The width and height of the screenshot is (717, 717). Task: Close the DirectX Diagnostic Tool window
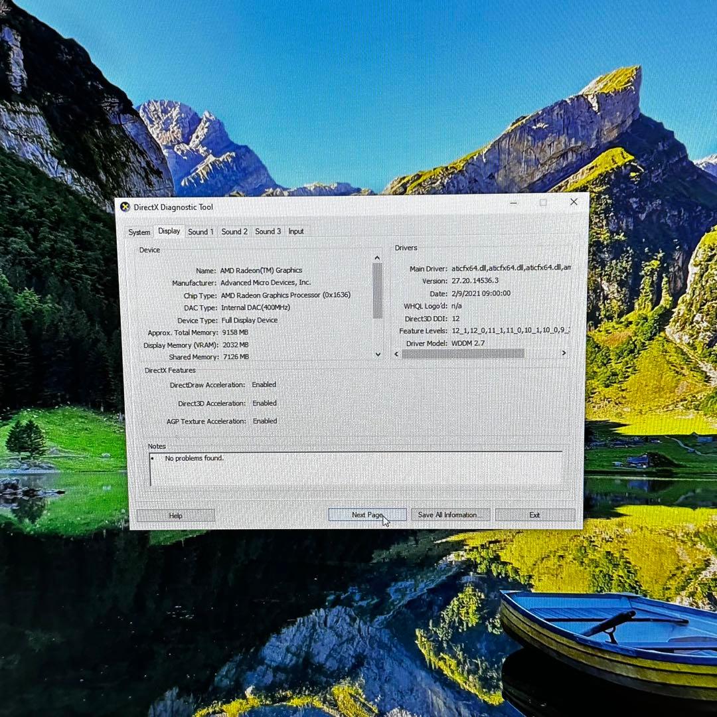(574, 202)
